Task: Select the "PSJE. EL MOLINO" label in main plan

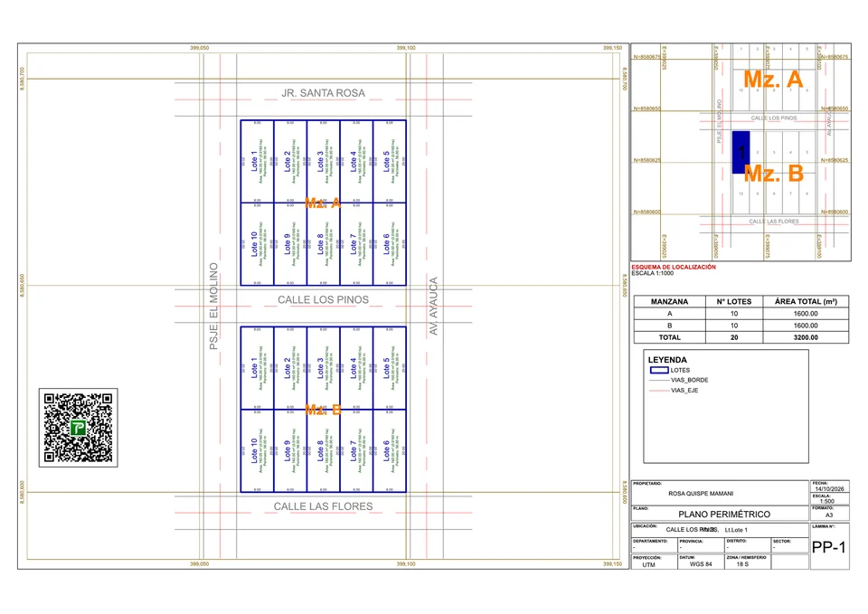Action: [213, 307]
